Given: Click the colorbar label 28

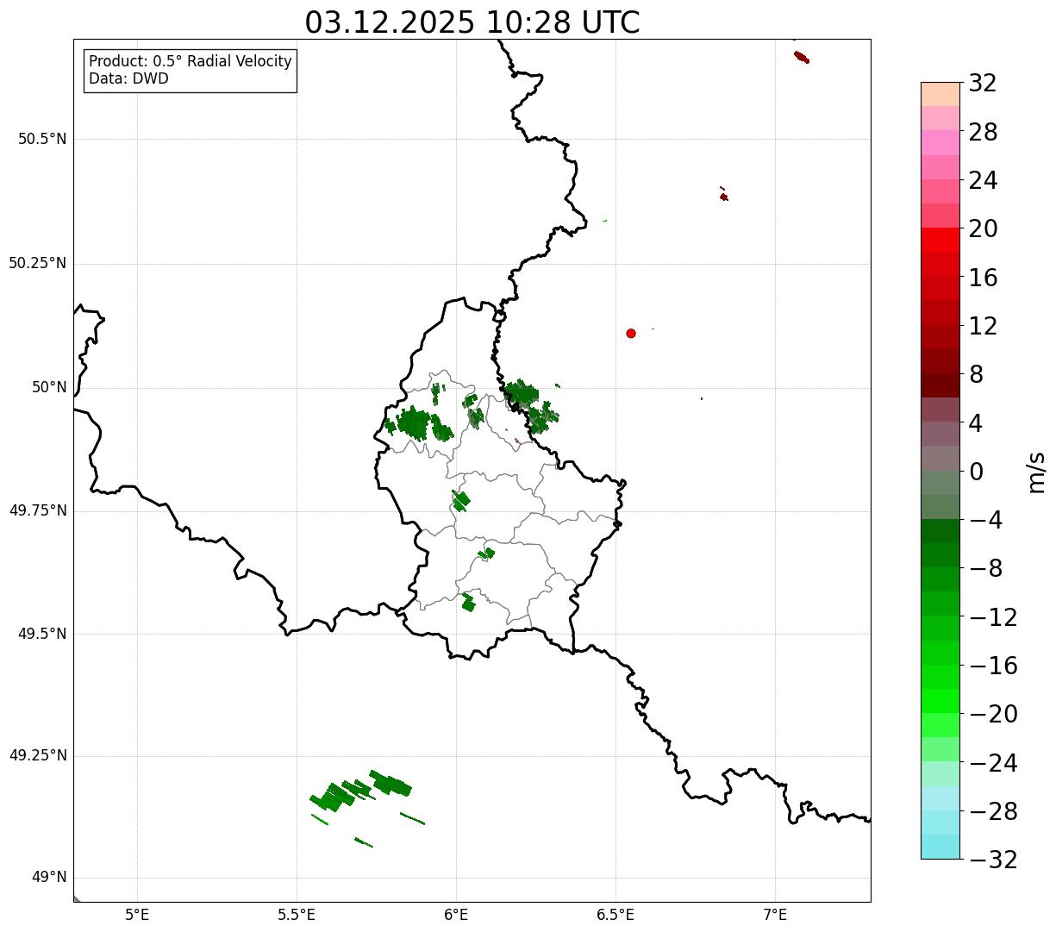Looking at the screenshot, I should (x=983, y=133).
